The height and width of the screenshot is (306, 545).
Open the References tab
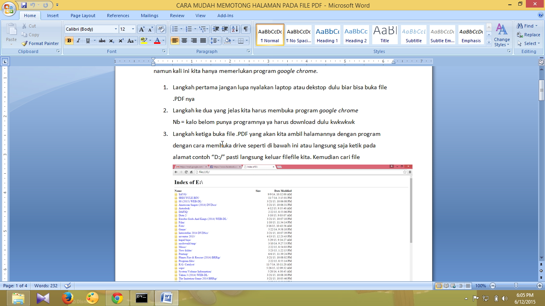click(118, 16)
